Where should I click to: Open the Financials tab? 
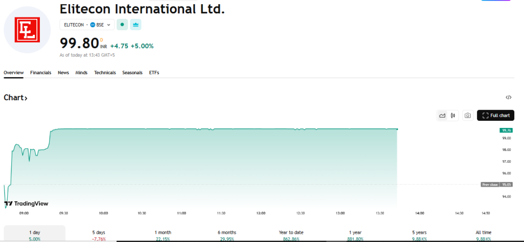coord(41,73)
